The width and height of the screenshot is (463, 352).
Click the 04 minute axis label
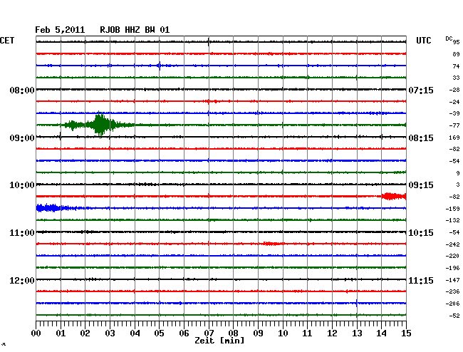click(135, 333)
